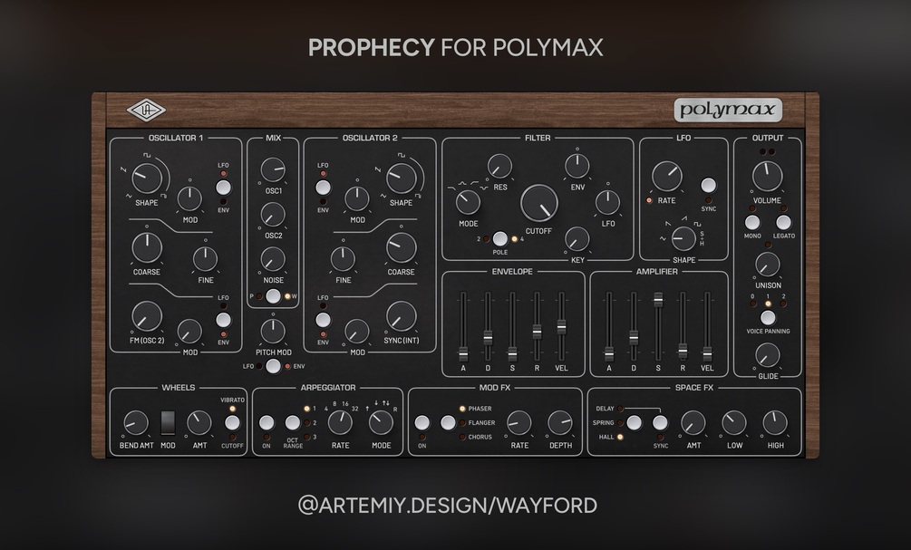This screenshot has width=911, height=550.
Task: Click the filter LFO amount knob
Action: tap(607, 202)
